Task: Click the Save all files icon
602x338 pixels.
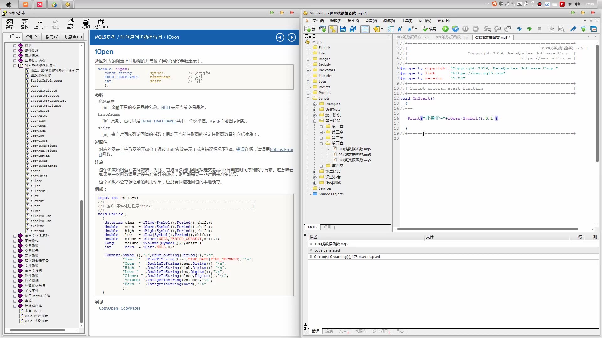Action: pos(353,29)
